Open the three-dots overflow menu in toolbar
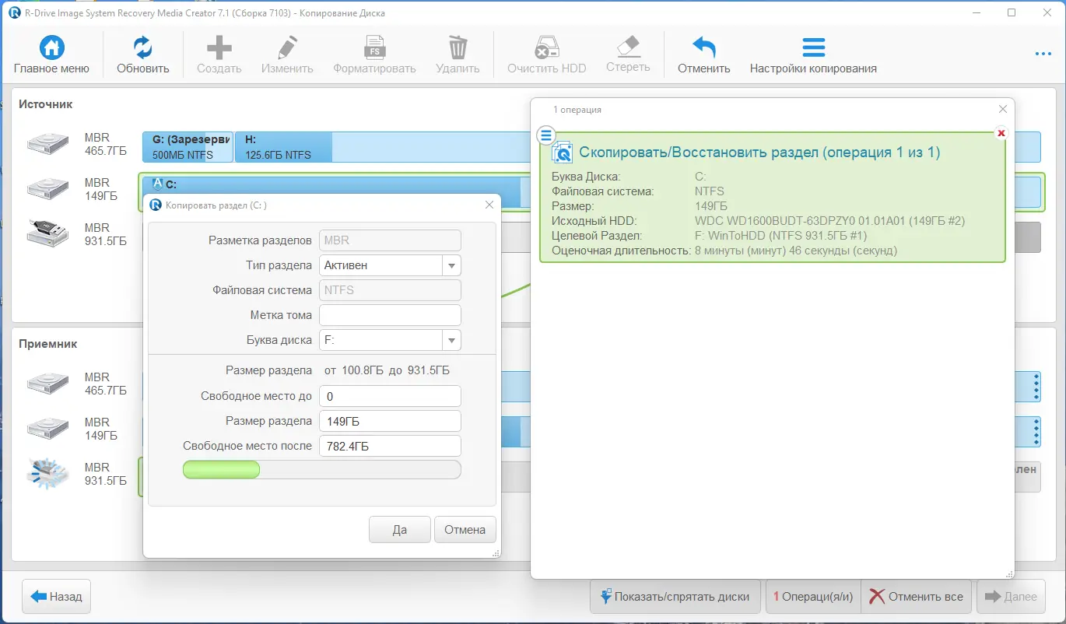The height and width of the screenshot is (624, 1066). coord(1043,54)
